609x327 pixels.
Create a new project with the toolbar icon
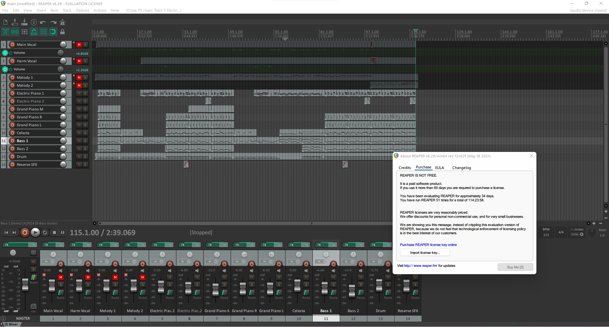[5, 22]
